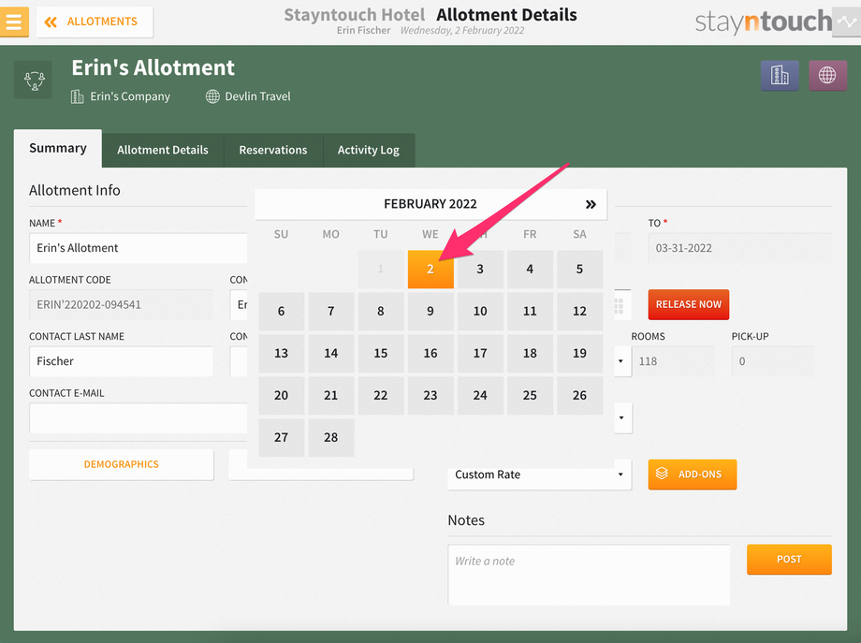Select February 6 in the calendar
Viewport: 861px width, 643px height.
click(x=281, y=312)
